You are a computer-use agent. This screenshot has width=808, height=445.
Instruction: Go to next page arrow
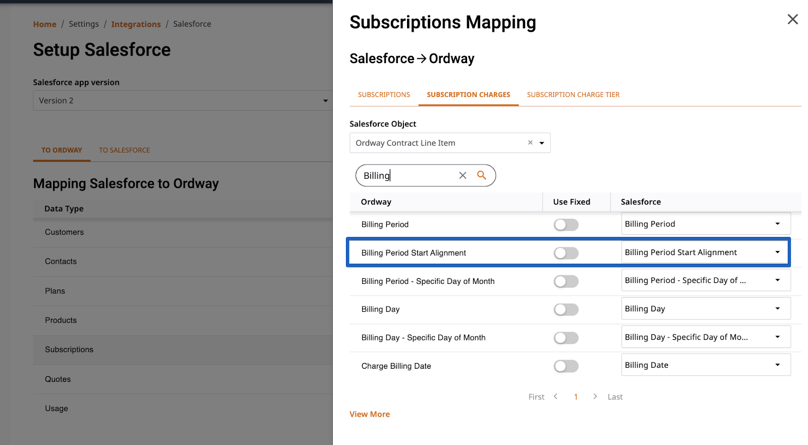(x=595, y=397)
